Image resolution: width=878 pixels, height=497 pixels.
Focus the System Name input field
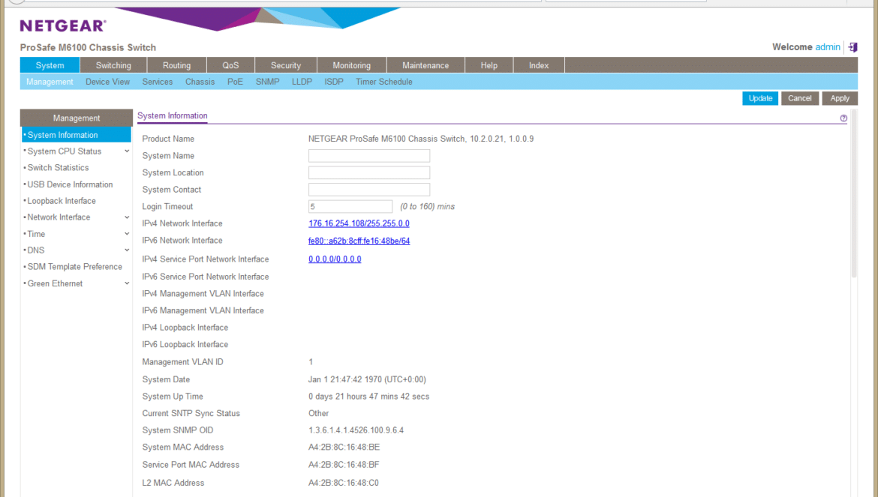pyautogui.click(x=369, y=155)
